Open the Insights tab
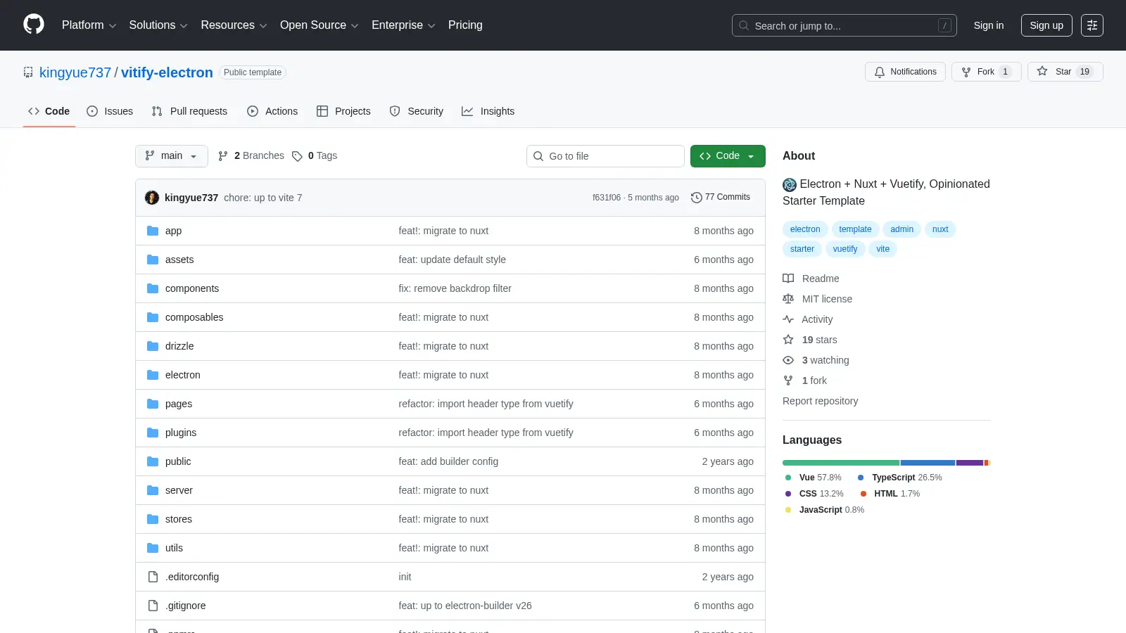The height and width of the screenshot is (633, 1126). click(x=488, y=111)
